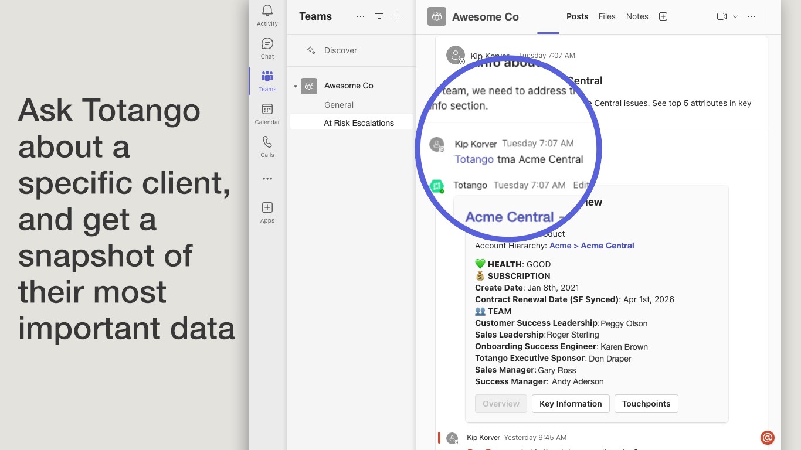Open the Calendar sidebar icon

point(267,109)
